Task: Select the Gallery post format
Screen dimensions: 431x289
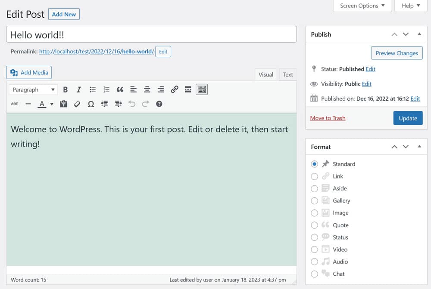Action: 314,201
